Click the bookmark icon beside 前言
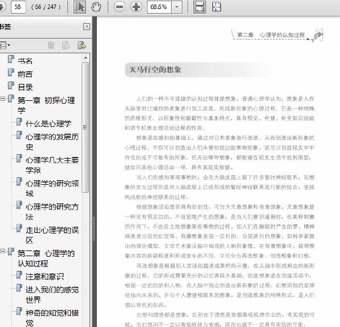This screenshot has width=340, height=327. pyautogui.click(x=11, y=73)
